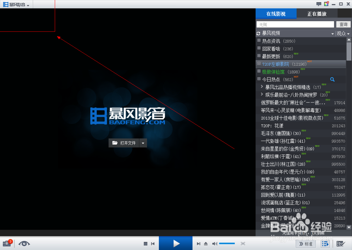Click the 打开文件 button
This screenshot has width=352, height=250.
(124, 143)
